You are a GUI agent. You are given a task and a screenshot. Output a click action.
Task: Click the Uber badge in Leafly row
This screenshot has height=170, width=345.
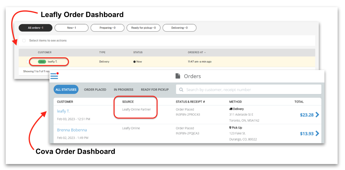(x=42, y=62)
